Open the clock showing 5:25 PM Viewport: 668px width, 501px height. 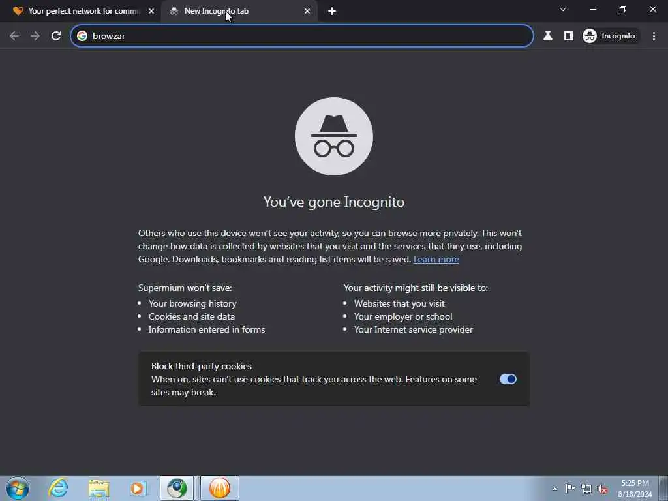tap(635, 489)
